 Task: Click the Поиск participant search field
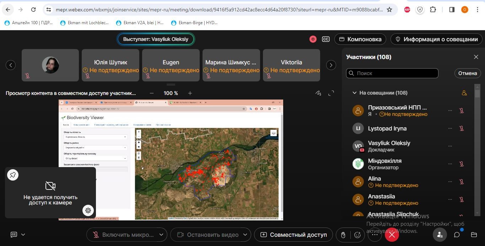pos(392,73)
